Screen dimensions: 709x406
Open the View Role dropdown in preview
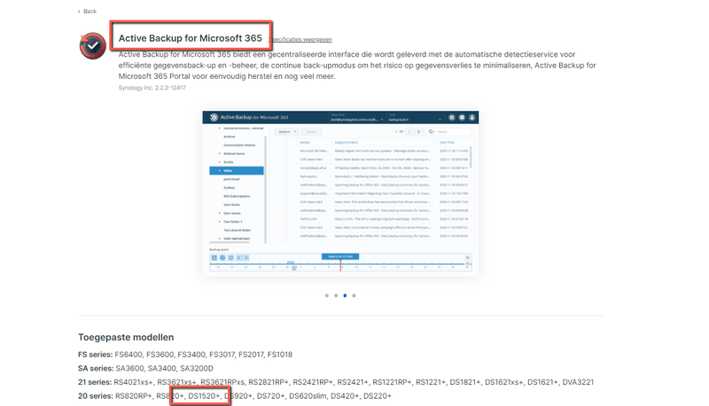[357, 118]
